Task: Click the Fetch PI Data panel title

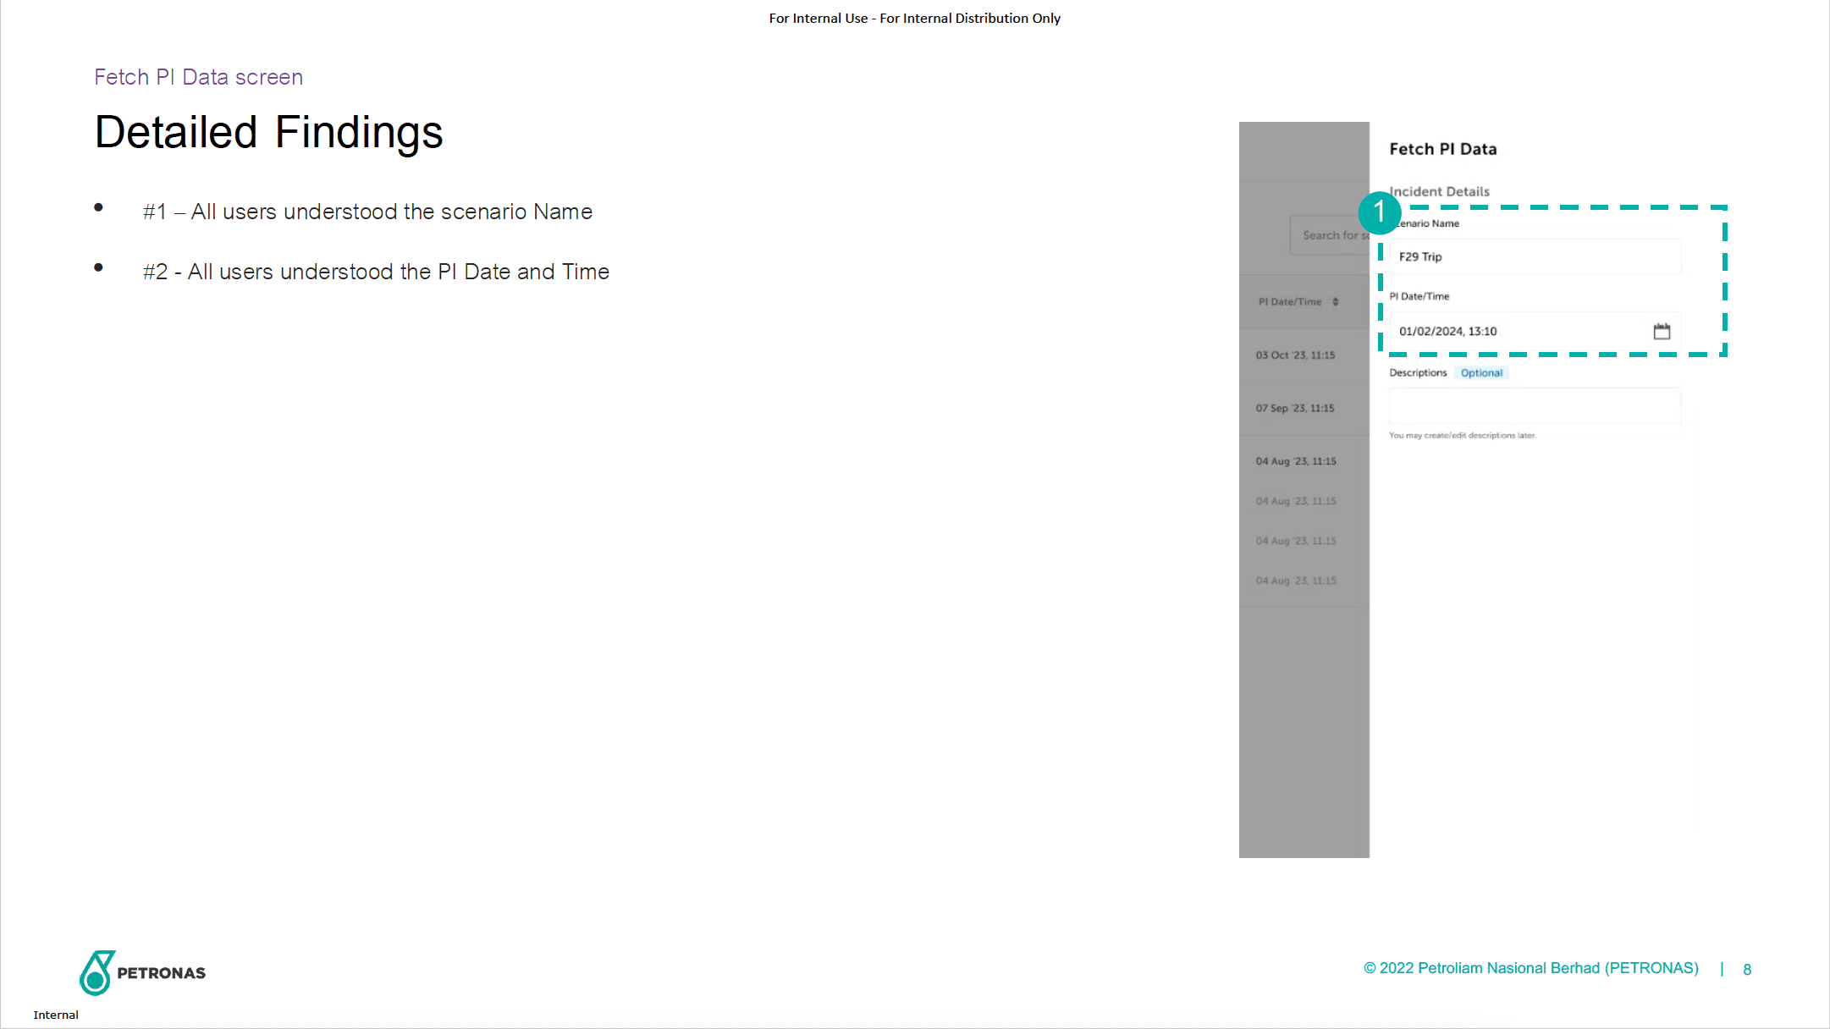Action: pos(1442,149)
